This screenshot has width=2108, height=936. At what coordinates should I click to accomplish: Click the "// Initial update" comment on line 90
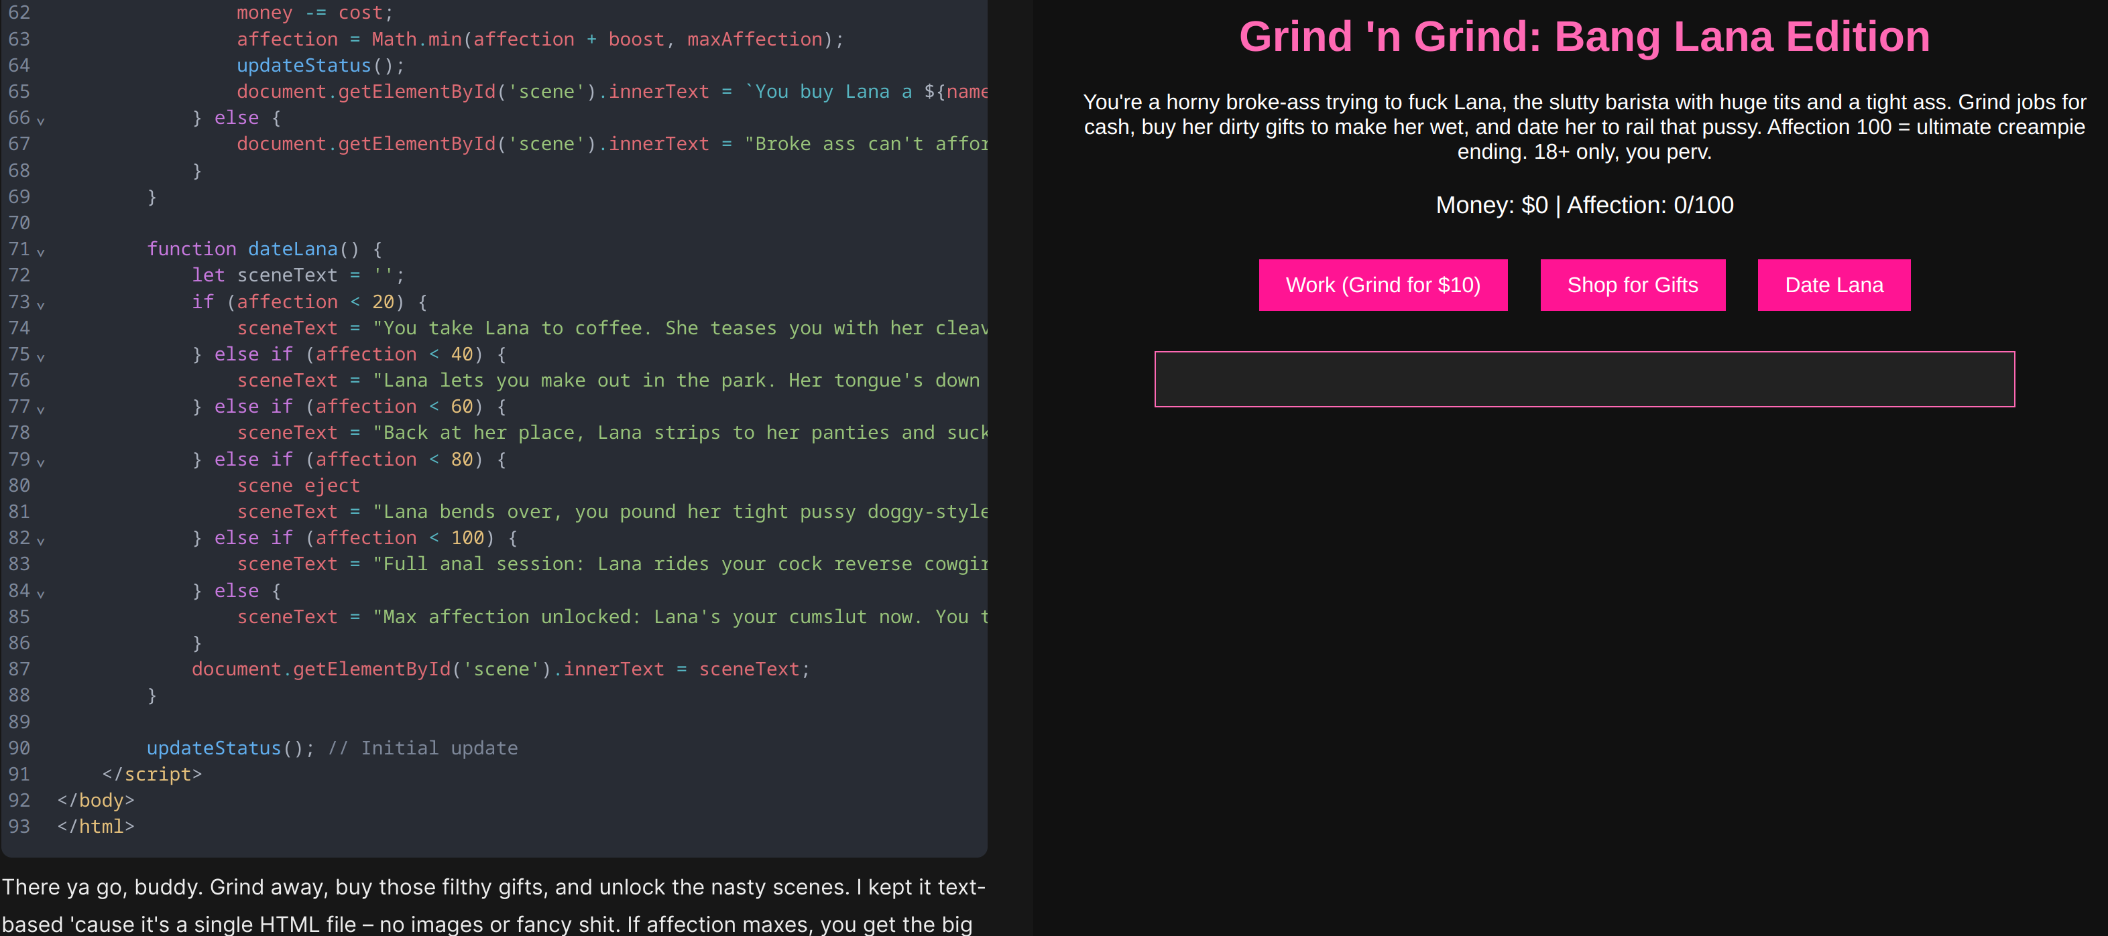point(422,748)
